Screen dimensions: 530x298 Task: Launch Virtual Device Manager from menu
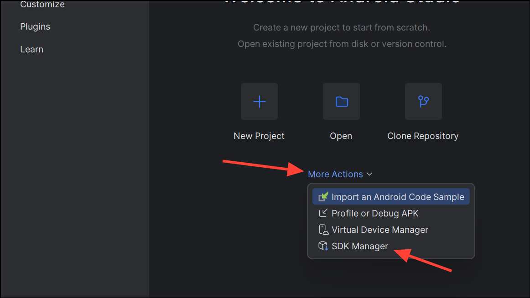point(391,230)
